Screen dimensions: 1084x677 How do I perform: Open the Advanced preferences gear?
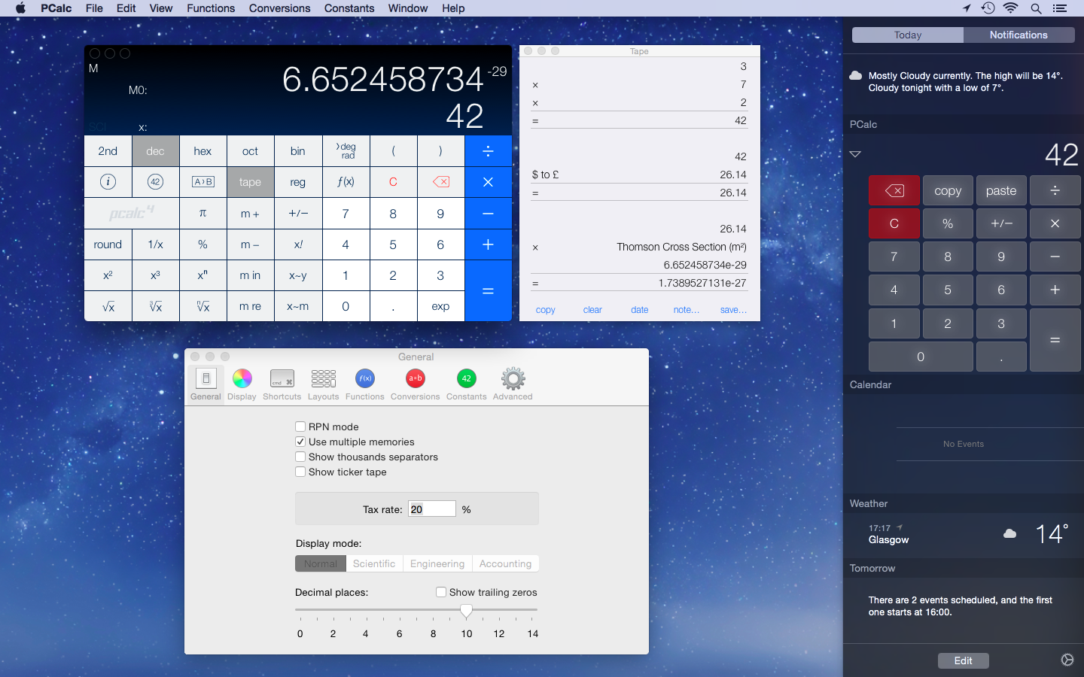513,384
